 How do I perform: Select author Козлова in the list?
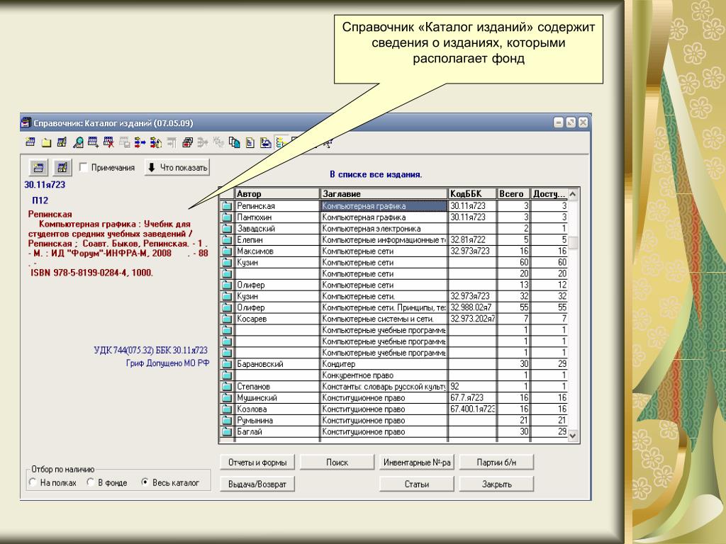(x=277, y=409)
